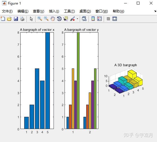Expand the Brush color dropdown arrow
The image size is (157, 142).
tap(77, 19)
